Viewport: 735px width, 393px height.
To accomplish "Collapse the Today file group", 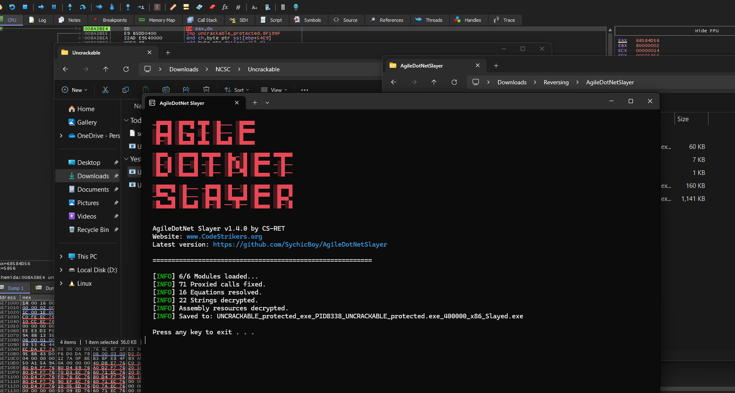I will pos(126,120).
